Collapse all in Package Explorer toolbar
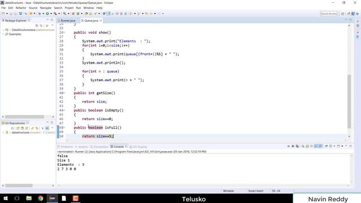361x203 pixels. pos(37,25)
